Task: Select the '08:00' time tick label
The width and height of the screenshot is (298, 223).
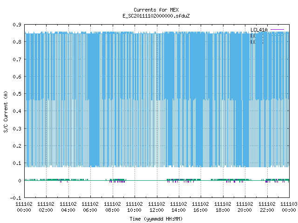Action: tap(112, 210)
